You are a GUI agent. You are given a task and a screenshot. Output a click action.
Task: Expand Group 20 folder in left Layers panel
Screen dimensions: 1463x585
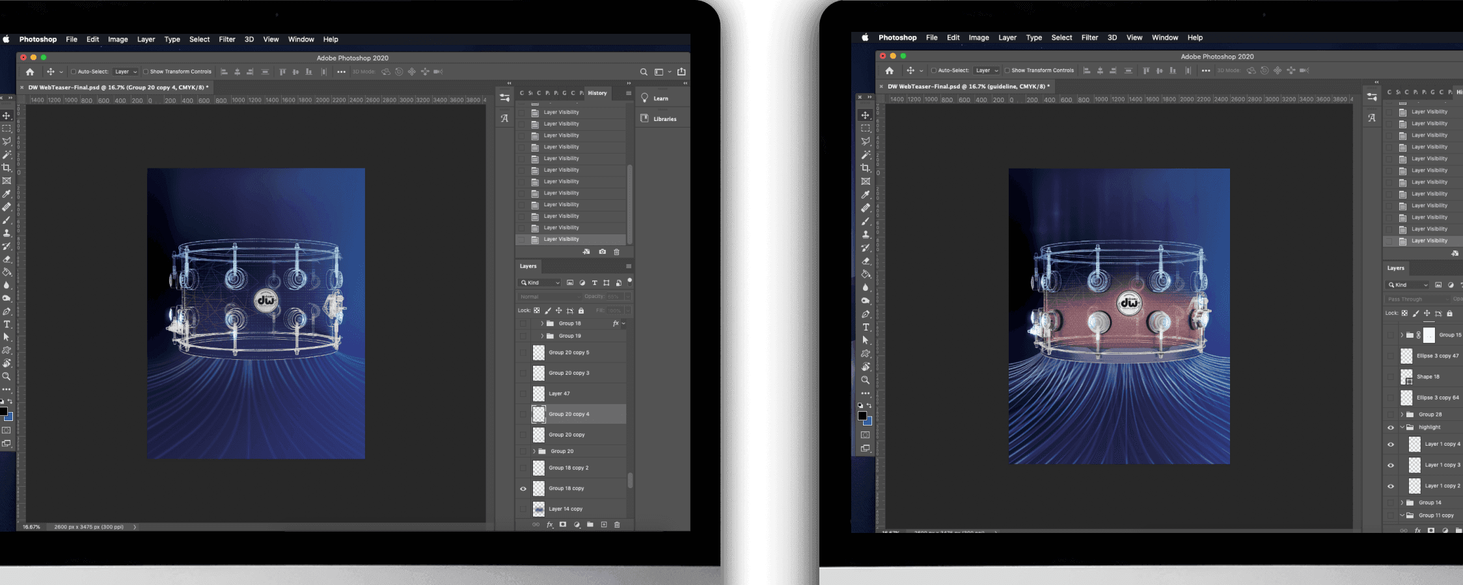coord(534,451)
